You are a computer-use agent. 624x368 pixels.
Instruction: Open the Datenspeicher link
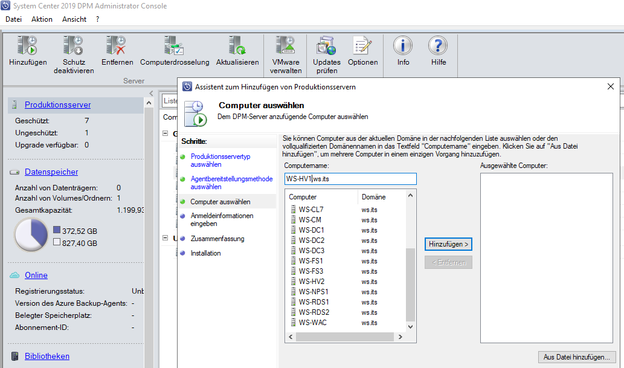(x=51, y=172)
